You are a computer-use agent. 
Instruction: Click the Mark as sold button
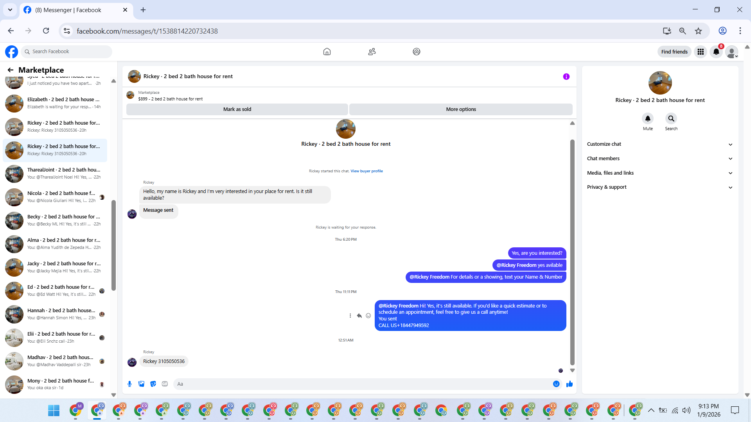[x=237, y=109]
